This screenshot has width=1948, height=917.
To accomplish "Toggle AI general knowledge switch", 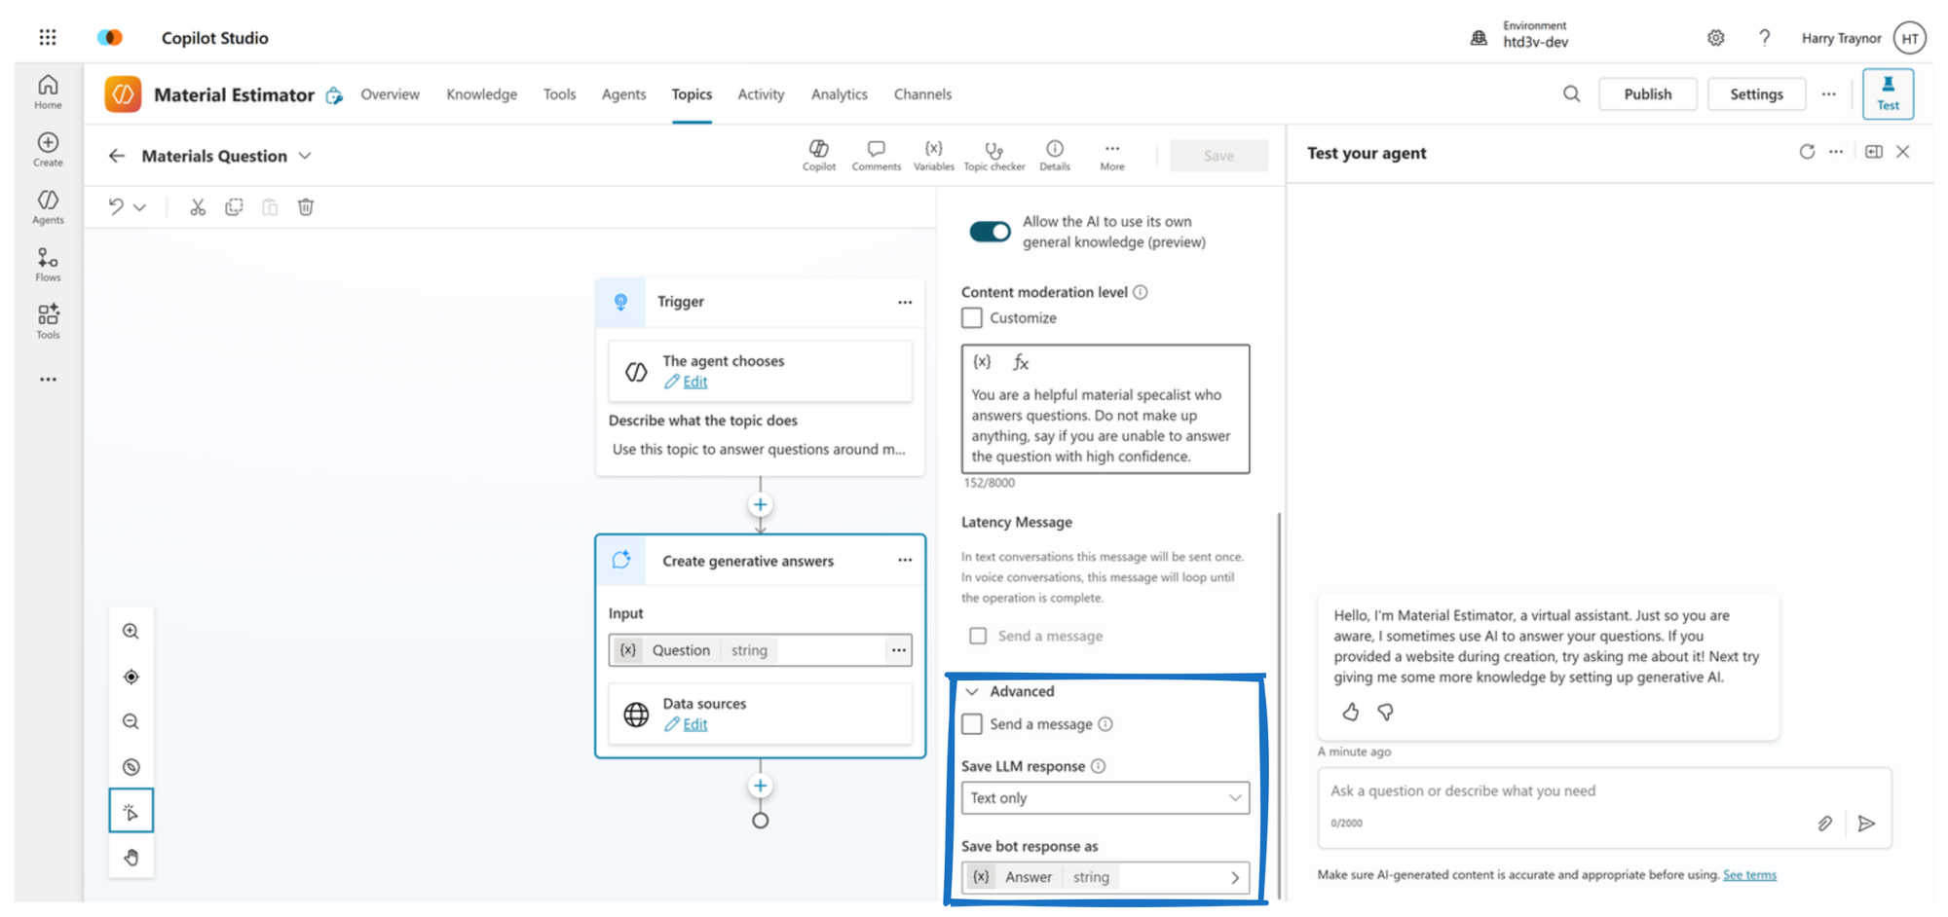I will coord(990,232).
